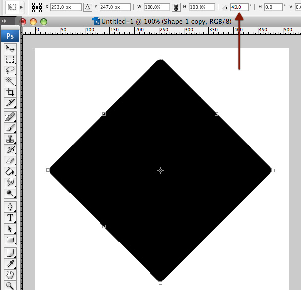Screen dimensions: 301x290
Task: Click the rightmost transform handle
Action: [x=273, y=170]
